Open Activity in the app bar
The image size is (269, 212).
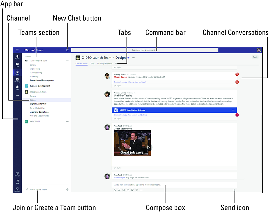click(x=17, y=57)
